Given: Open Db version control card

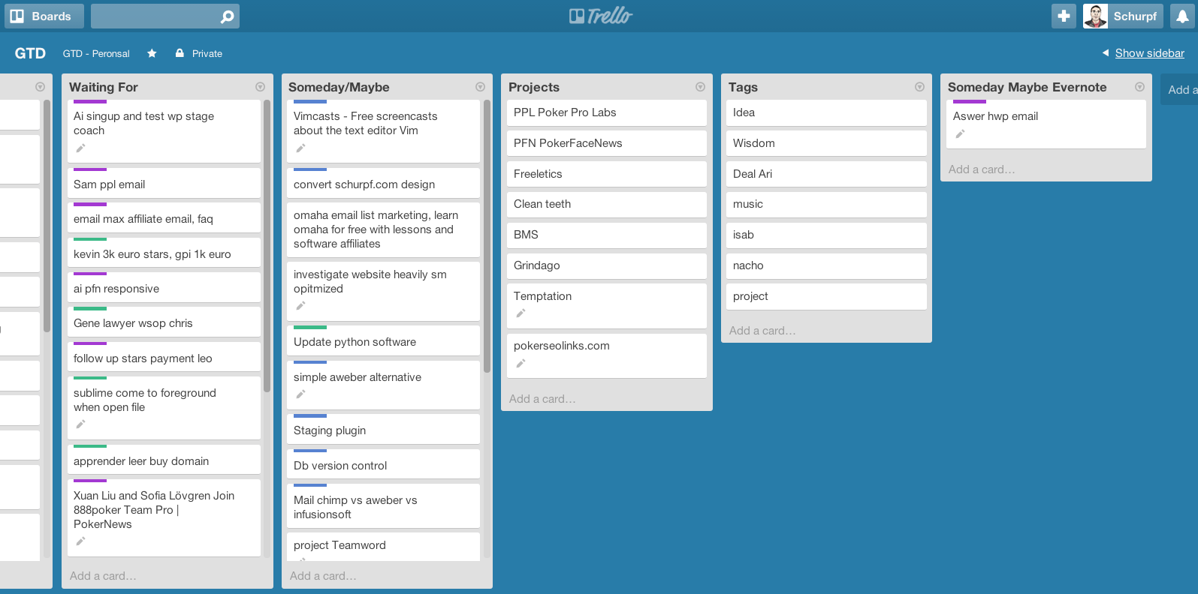Looking at the screenshot, I should coord(383,464).
